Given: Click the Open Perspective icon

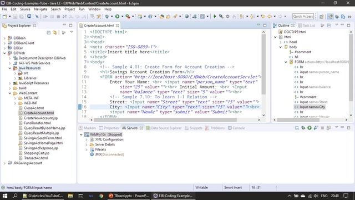Looking at the screenshot, I should tap(322, 17).
